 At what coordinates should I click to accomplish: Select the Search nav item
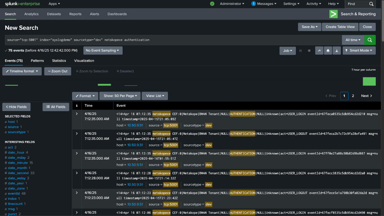coord(10,14)
